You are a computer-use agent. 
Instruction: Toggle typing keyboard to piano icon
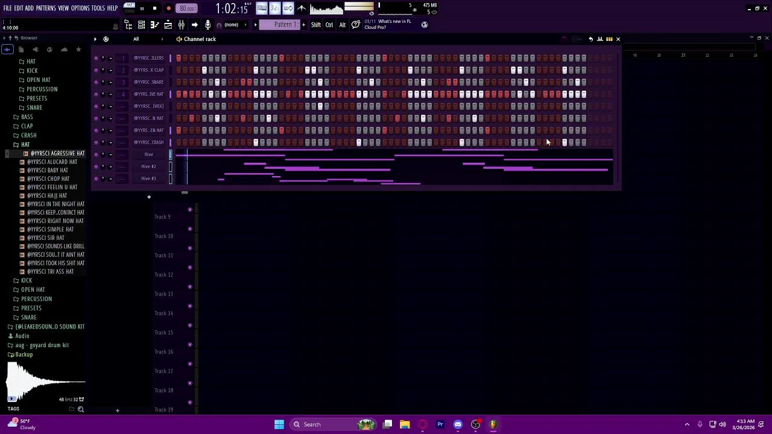(261, 8)
